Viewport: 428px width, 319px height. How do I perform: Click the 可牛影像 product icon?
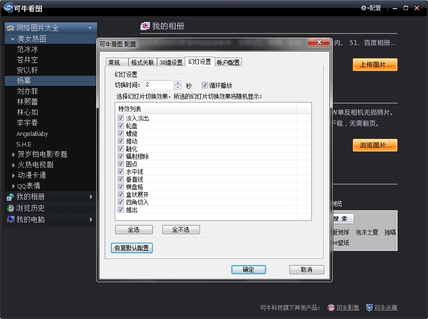[x=330, y=308]
